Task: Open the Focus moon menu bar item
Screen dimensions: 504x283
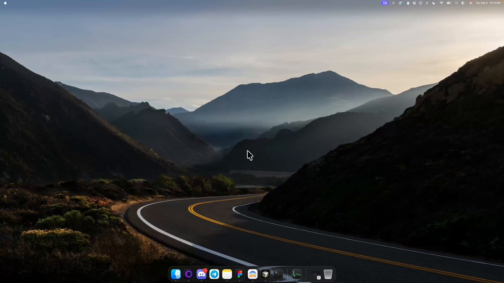Action: 434,3
